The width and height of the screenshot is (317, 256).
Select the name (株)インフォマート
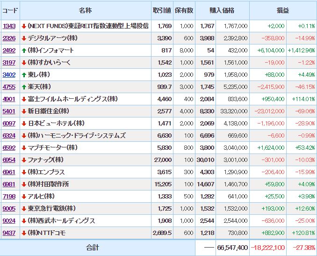pyautogui.click(x=51, y=50)
